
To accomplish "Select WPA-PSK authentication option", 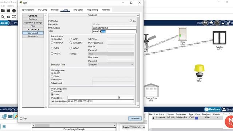I will pyautogui.click(x=52, y=43).
